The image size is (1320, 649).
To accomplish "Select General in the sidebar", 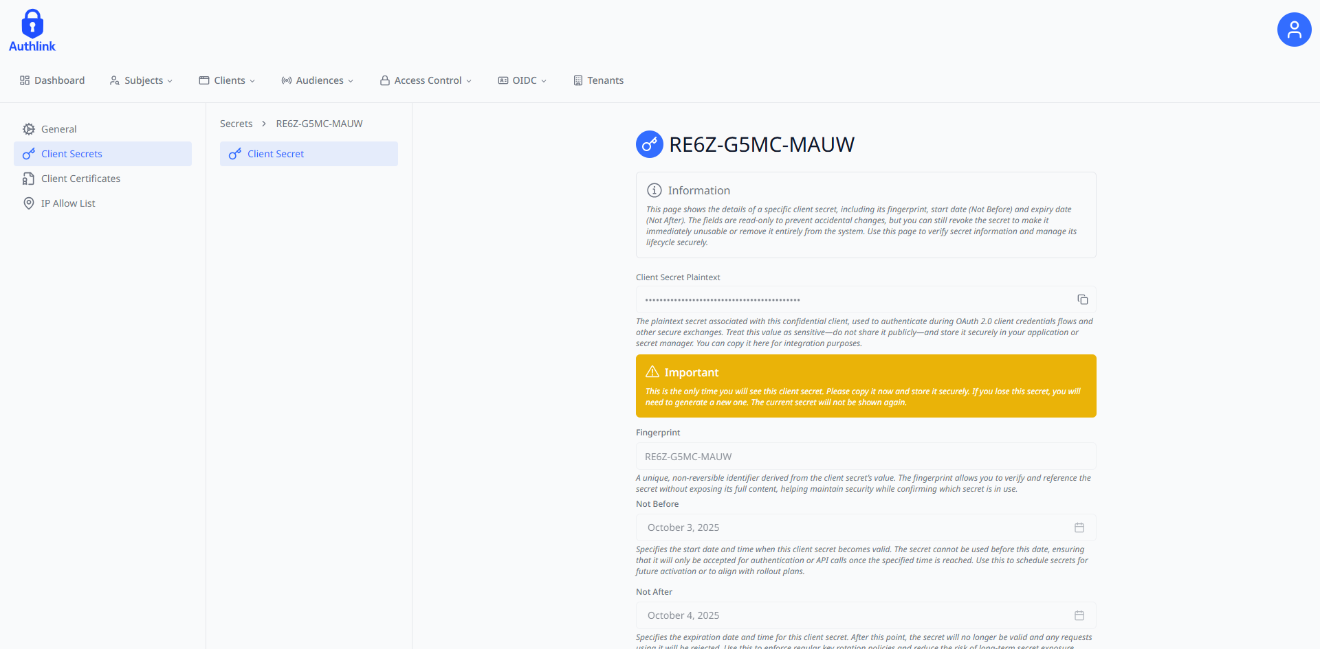I will pos(58,129).
